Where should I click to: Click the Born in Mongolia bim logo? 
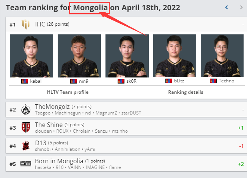pos(26,164)
